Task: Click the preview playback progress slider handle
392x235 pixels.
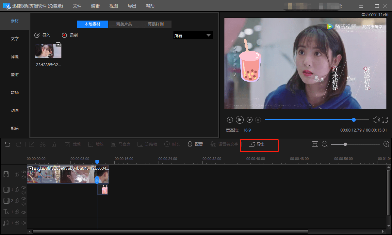Action: click(x=354, y=120)
